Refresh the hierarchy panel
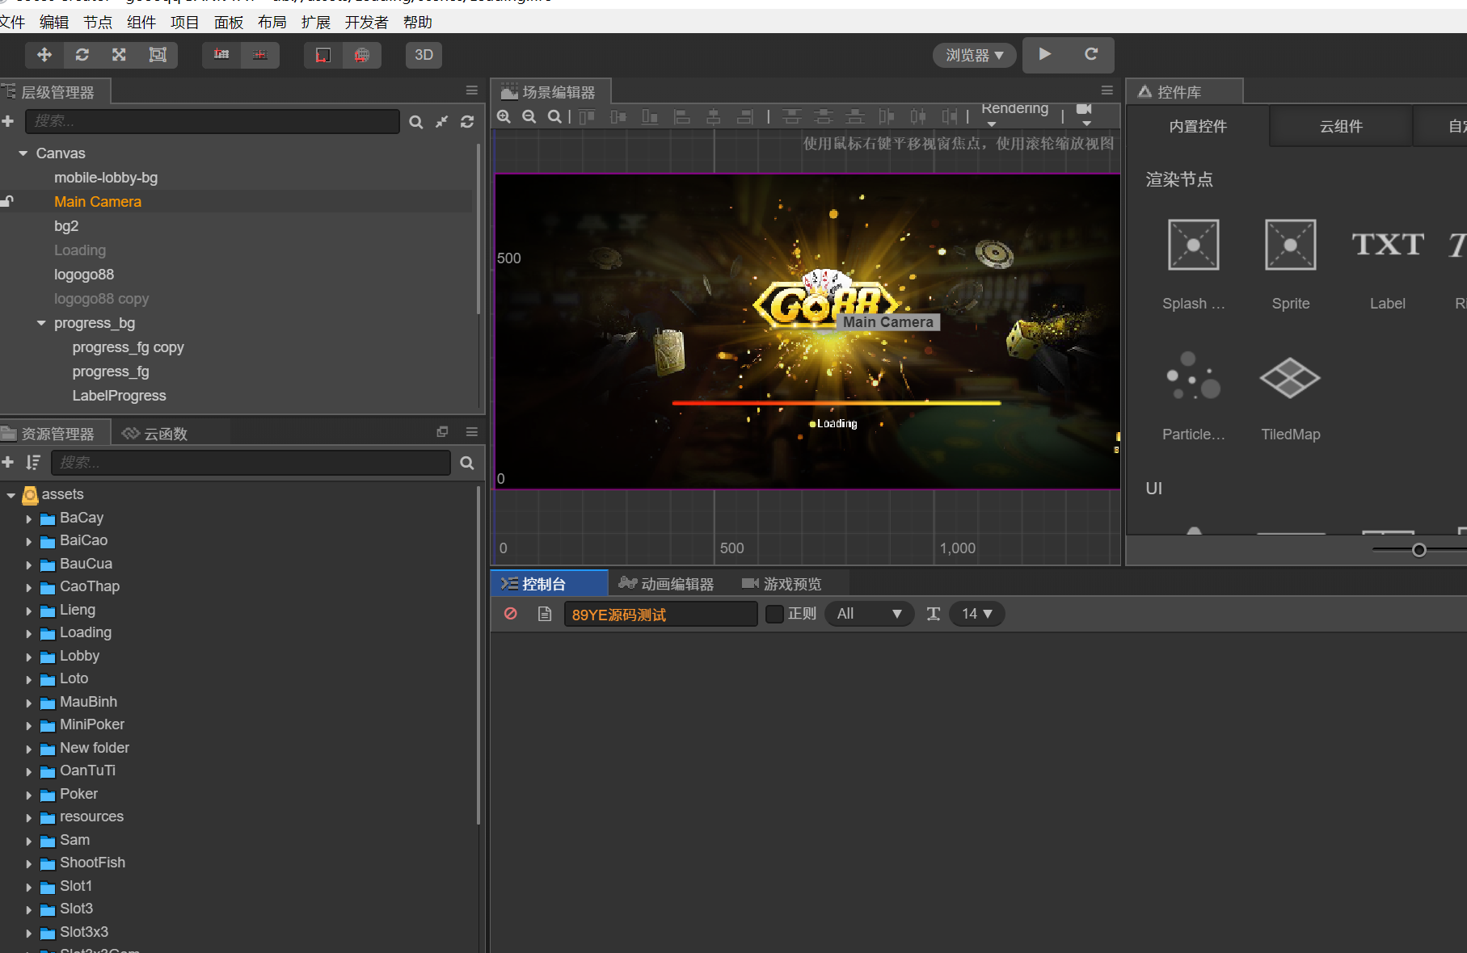The height and width of the screenshot is (953, 1467). click(x=467, y=122)
